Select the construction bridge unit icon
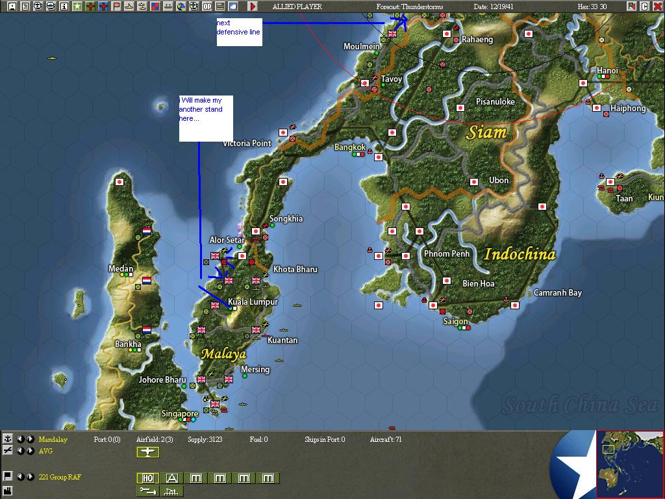This screenshot has width=665, height=499. pos(171,491)
